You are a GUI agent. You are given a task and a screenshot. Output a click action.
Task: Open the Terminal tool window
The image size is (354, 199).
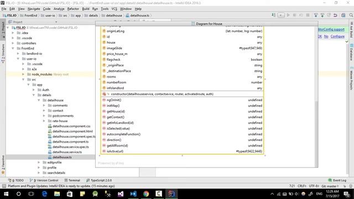[x=72, y=180]
